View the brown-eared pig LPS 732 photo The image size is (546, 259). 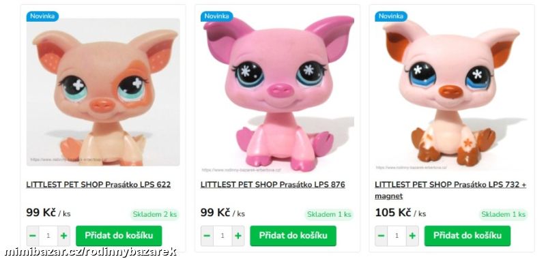click(x=452, y=94)
